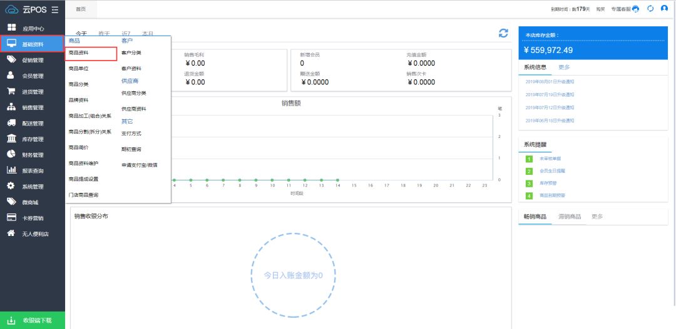Click the chart data point at hour 14
676x329 pixels.
[x=337, y=180]
